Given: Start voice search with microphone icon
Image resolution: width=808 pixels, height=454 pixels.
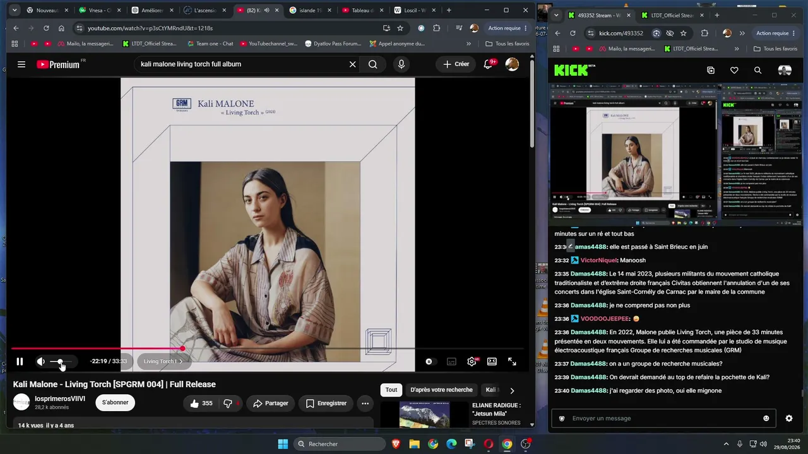Looking at the screenshot, I should click(401, 64).
